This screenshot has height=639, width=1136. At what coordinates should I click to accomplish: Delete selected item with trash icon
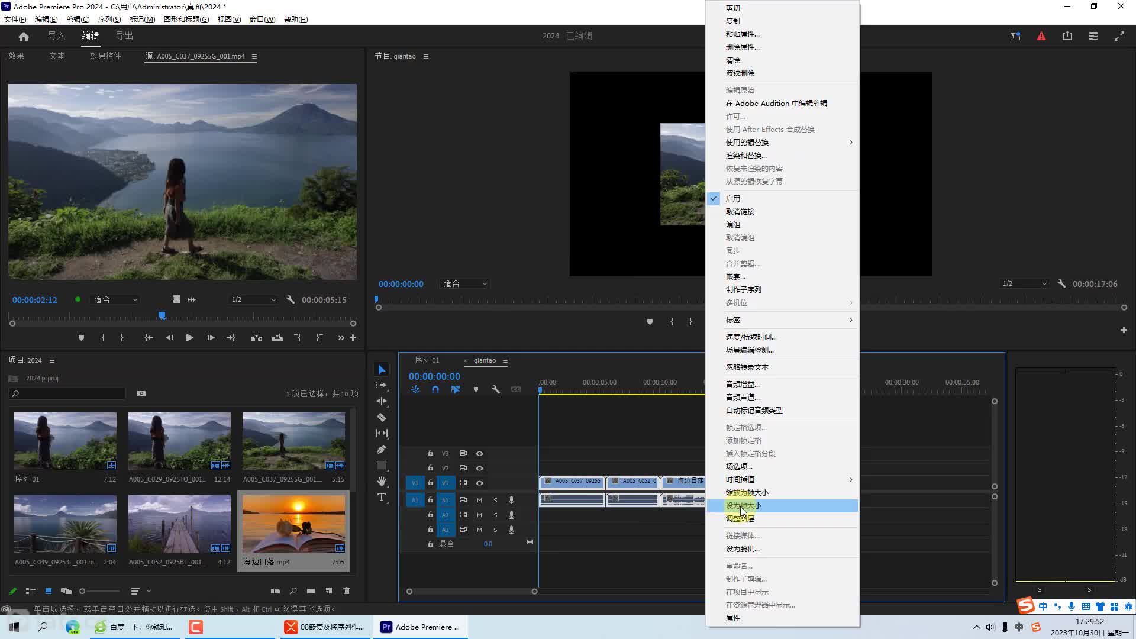[x=347, y=591]
